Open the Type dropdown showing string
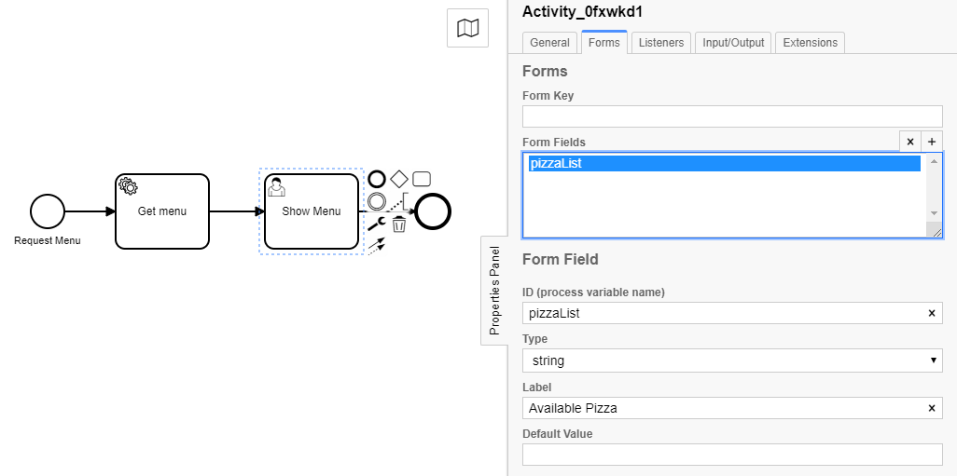This screenshot has width=957, height=476. pyautogui.click(x=732, y=360)
